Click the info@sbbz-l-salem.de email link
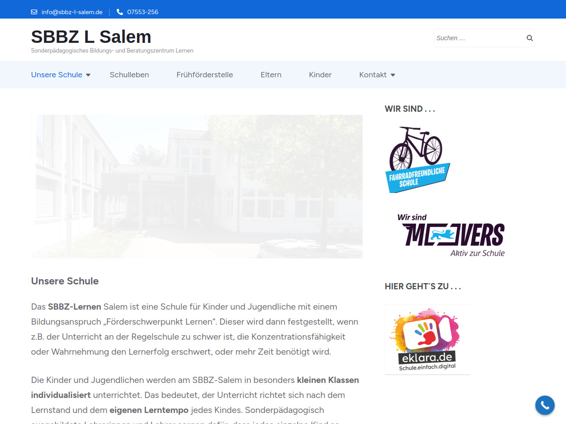566x424 pixels. pos(72,12)
